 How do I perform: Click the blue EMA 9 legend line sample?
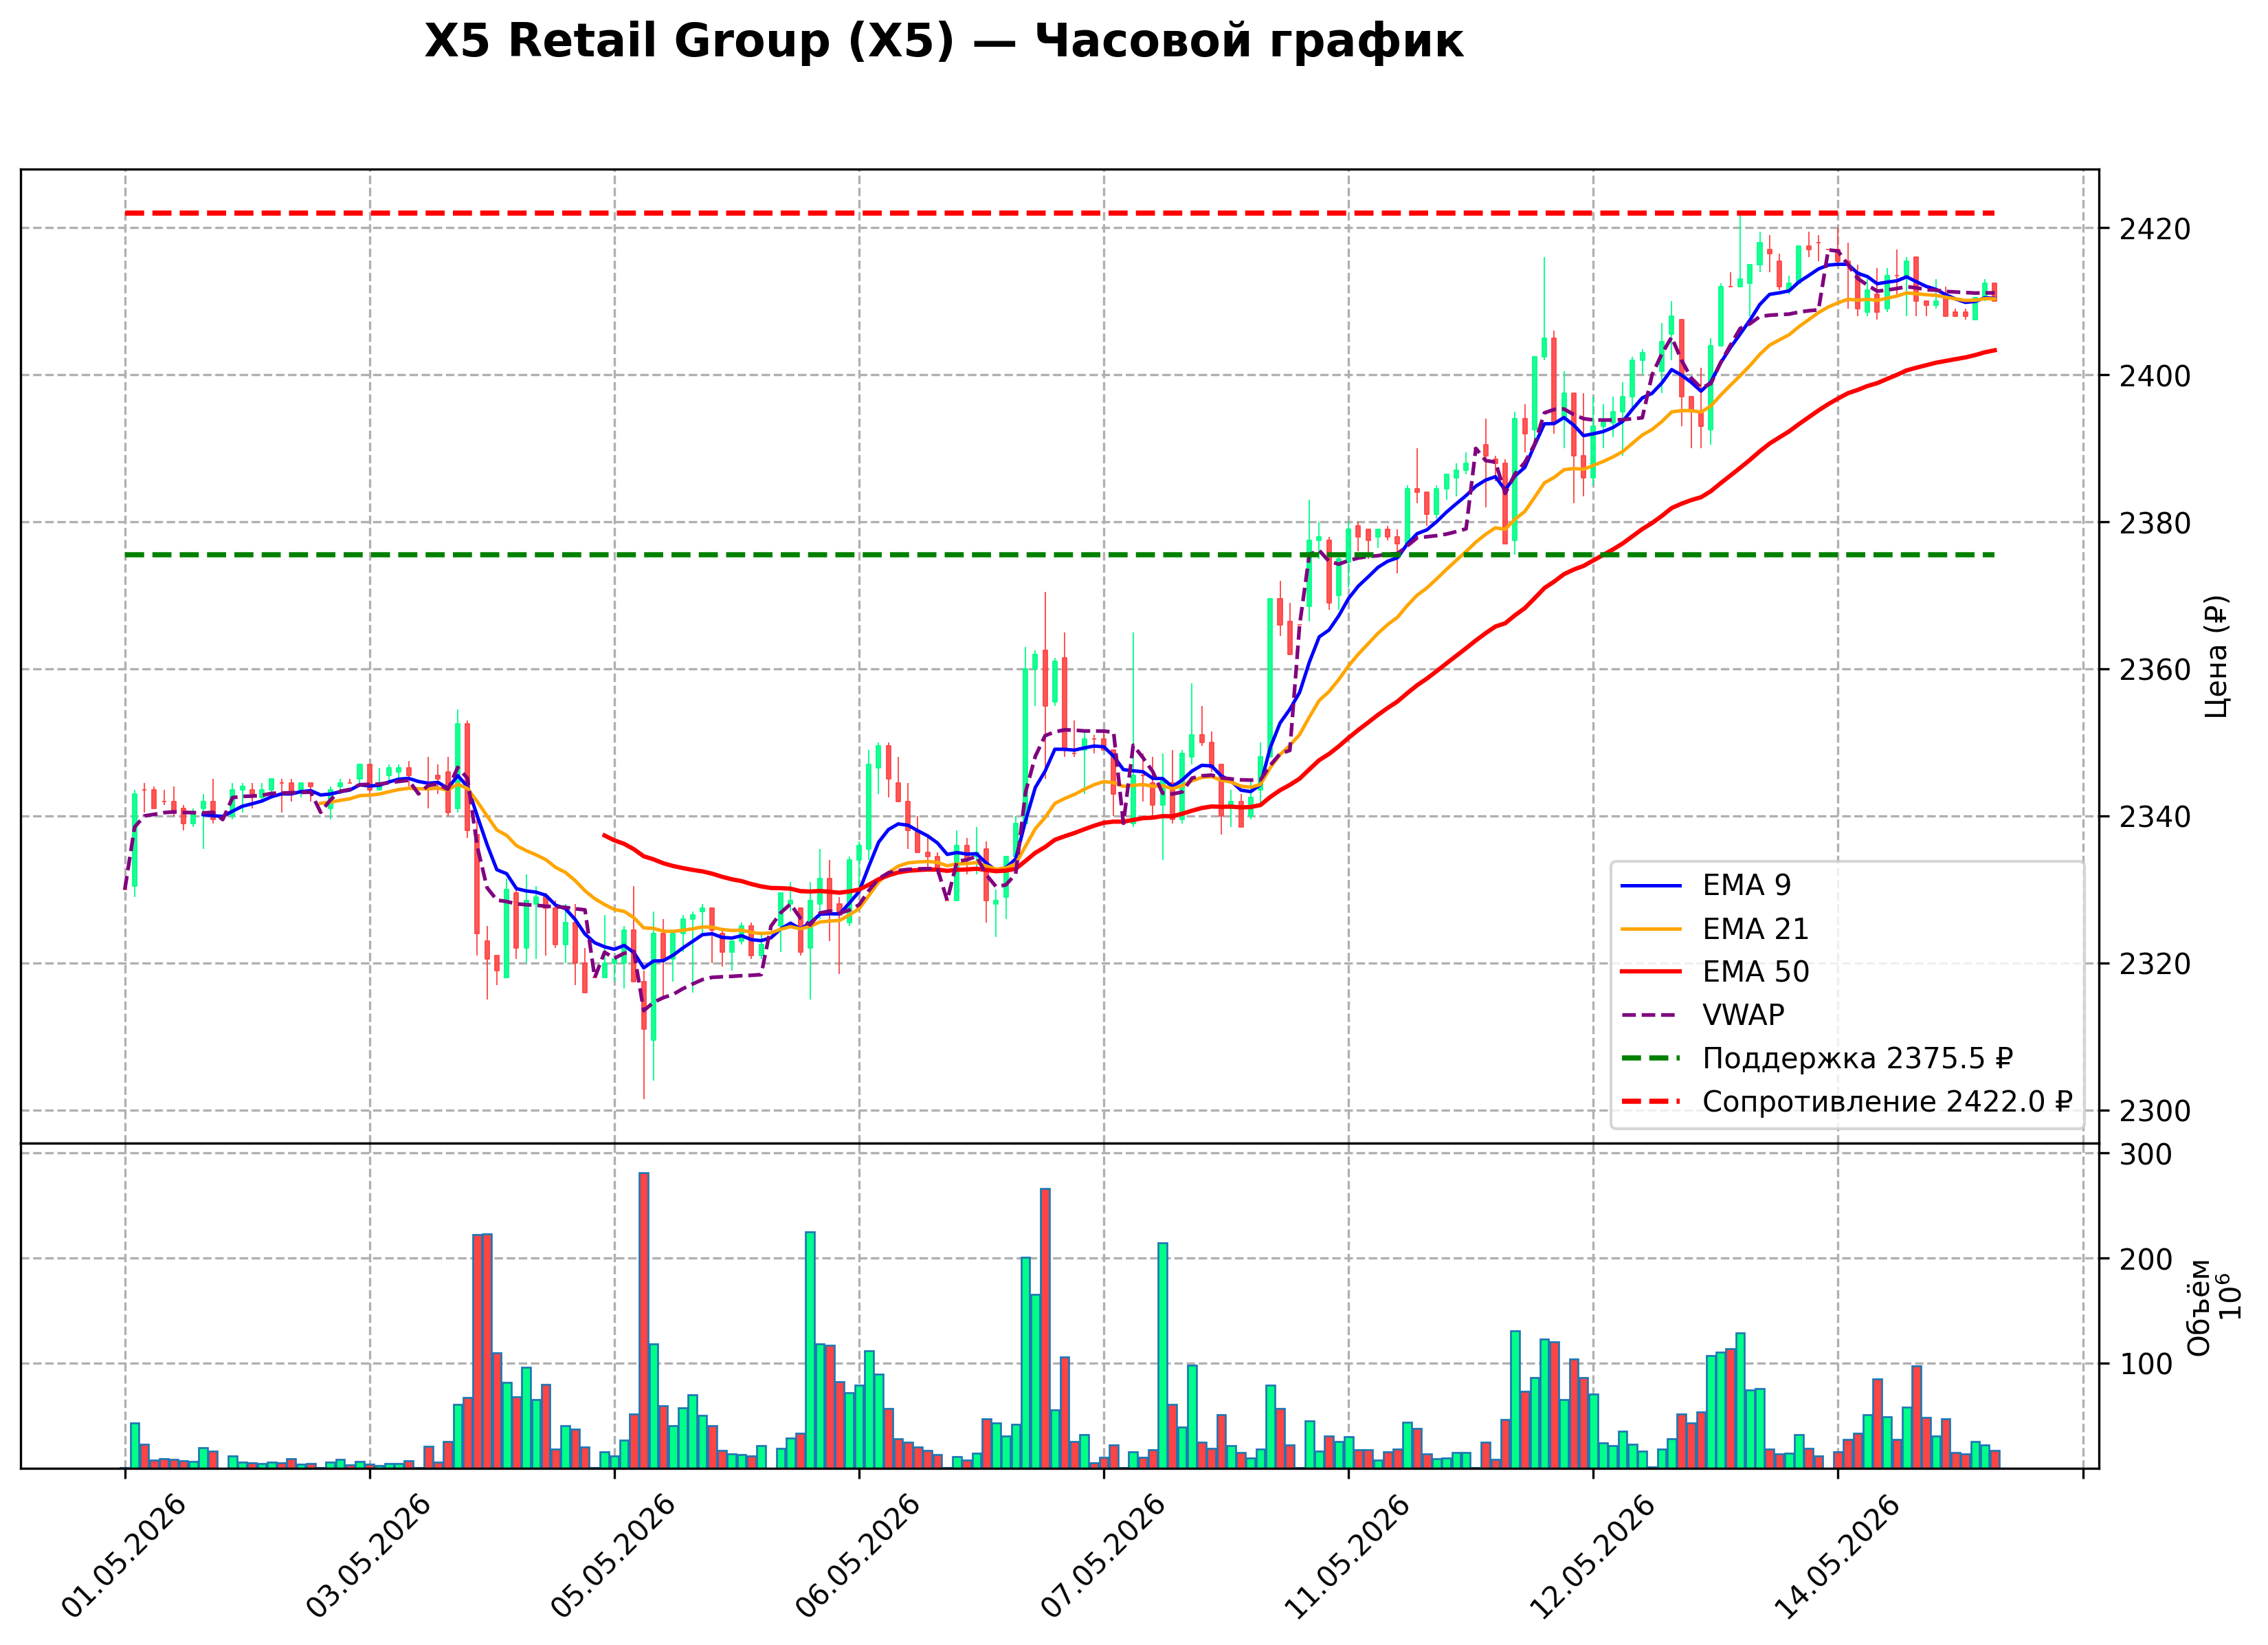tap(1651, 886)
